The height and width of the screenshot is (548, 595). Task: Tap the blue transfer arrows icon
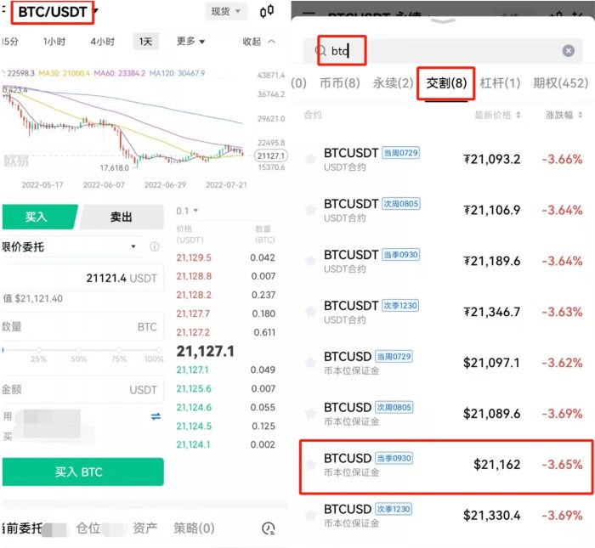(156, 416)
